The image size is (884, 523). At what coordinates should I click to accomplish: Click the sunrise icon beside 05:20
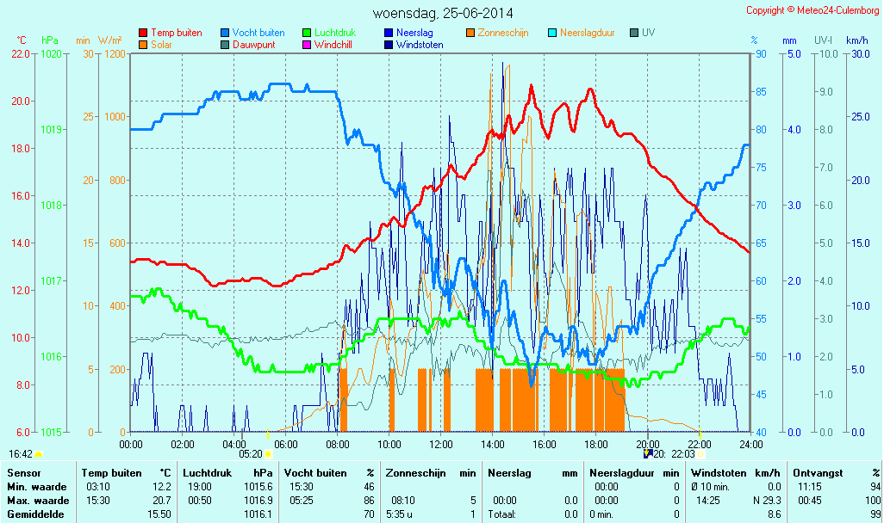pos(269,453)
